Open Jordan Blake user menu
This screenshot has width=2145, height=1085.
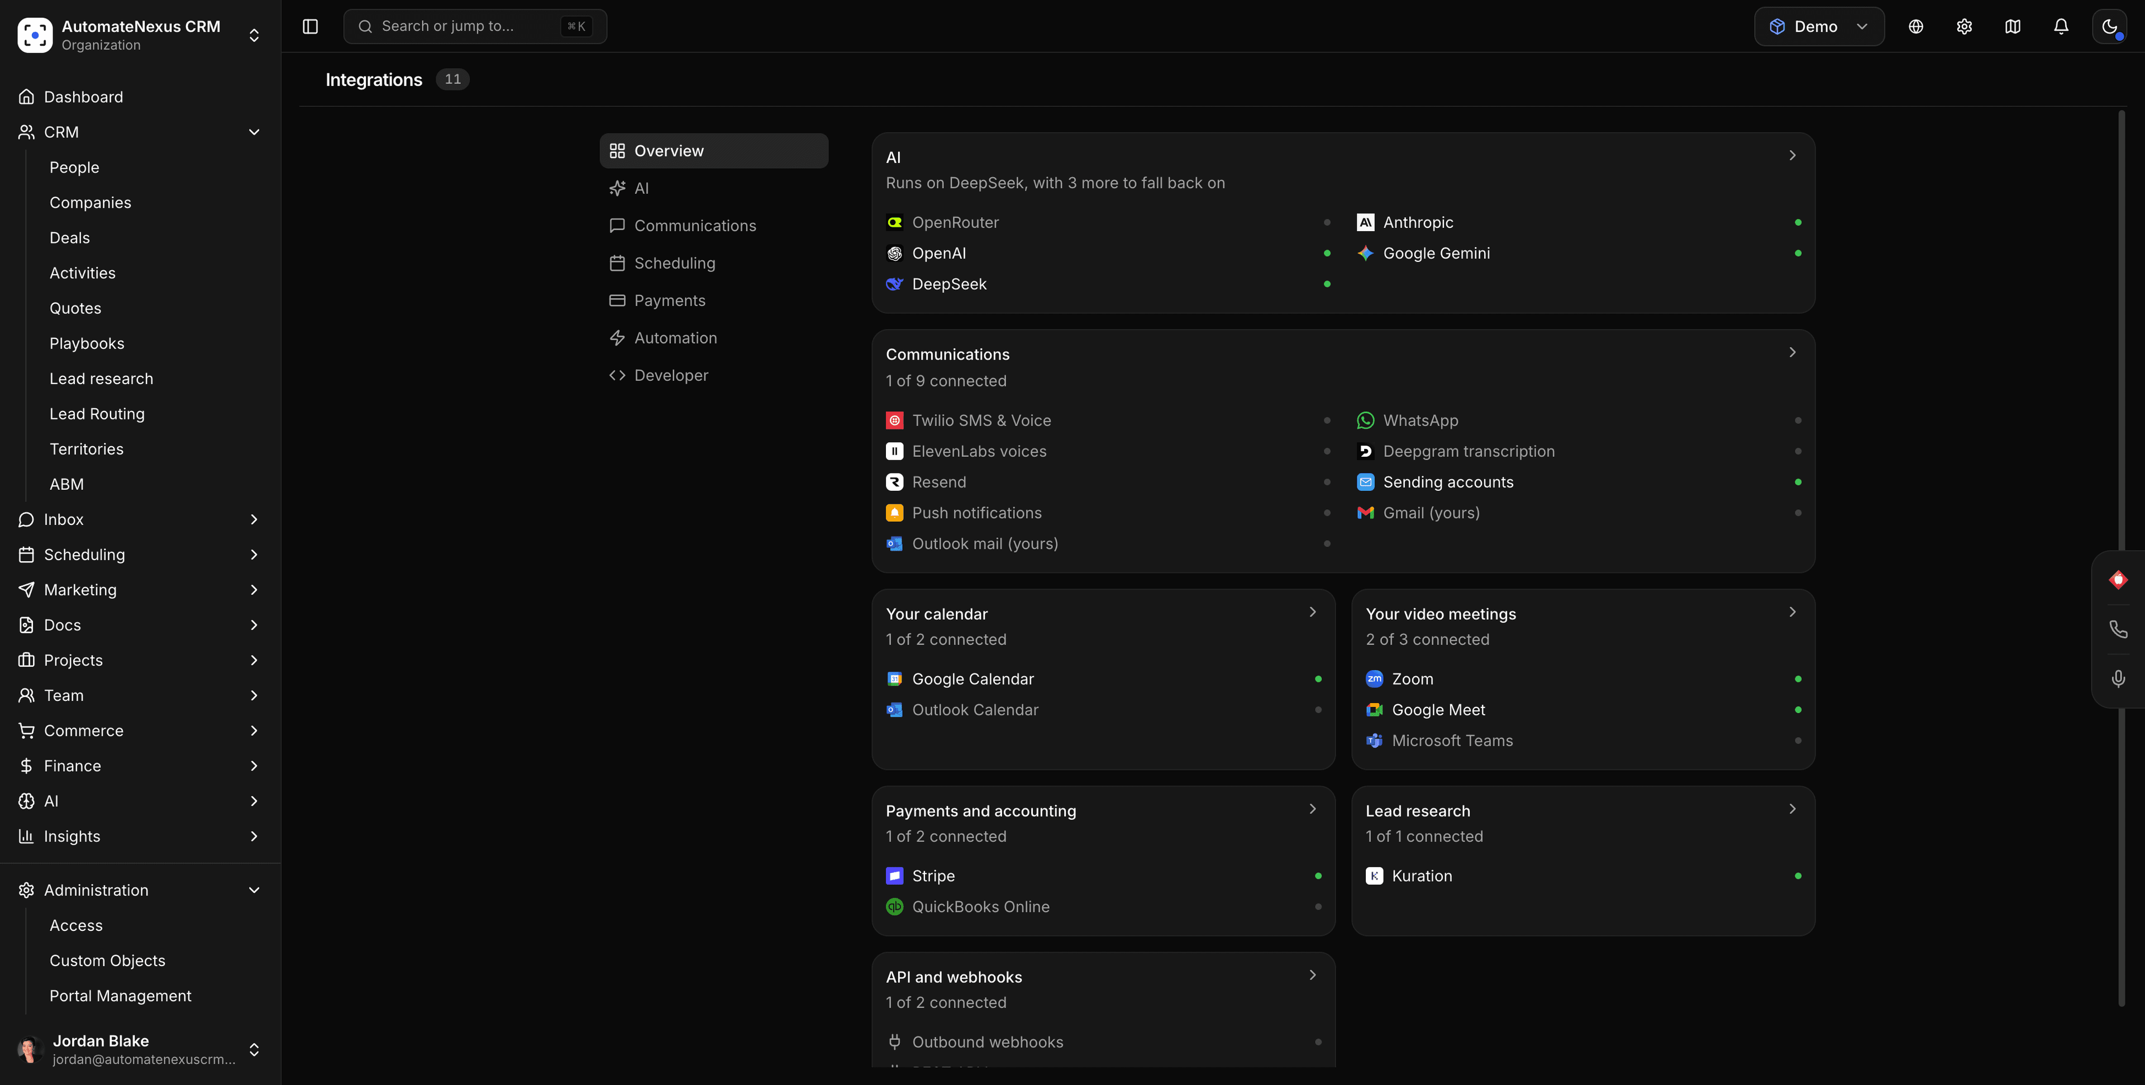[x=140, y=1049]
